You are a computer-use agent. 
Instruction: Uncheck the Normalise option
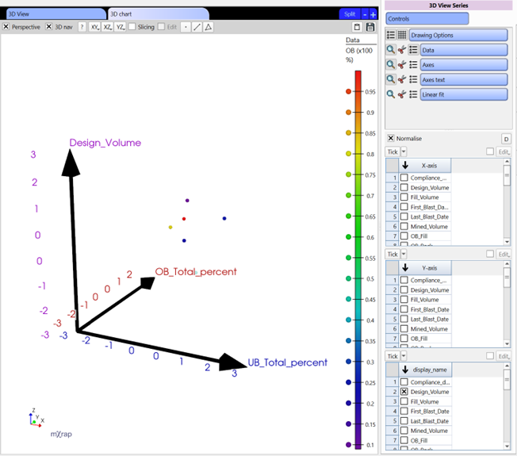(390, 138)
